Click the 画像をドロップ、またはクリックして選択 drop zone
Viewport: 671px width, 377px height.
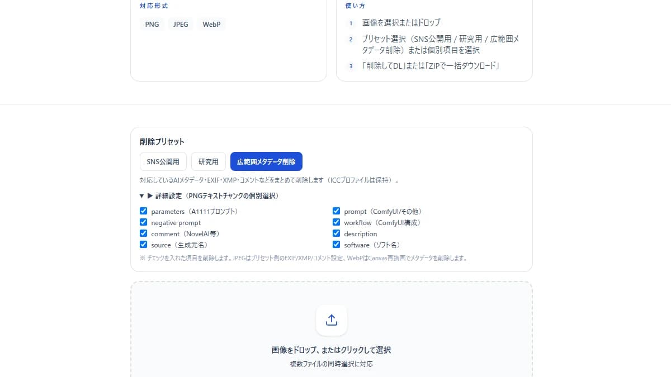332,330
